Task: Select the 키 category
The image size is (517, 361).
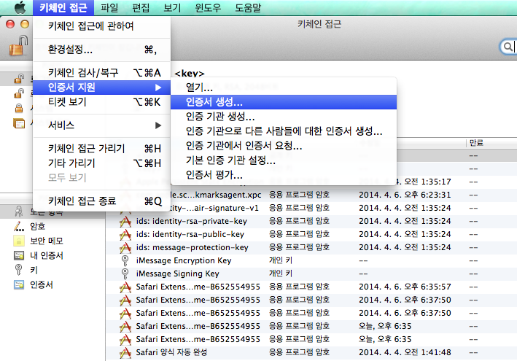Action: point(34,270)
